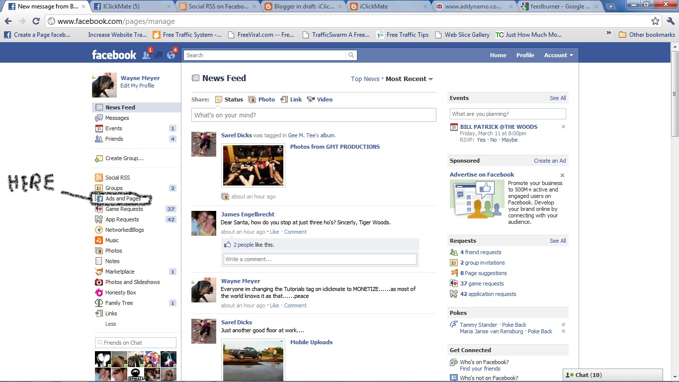The height and width of the screenshot is (382, 679).
Task: Open Free Traffic Tips bookmark
Action: (x=403, y=35)
